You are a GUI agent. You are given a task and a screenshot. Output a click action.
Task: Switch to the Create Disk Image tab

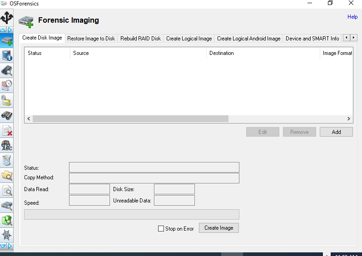coord(42,38)
